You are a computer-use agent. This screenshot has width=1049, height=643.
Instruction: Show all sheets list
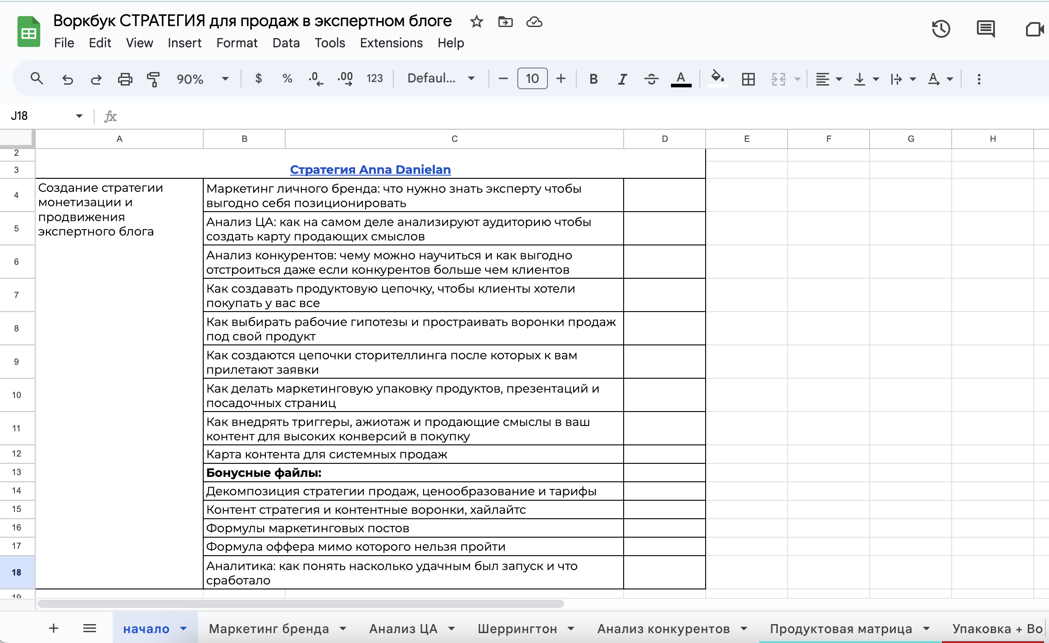coord(90,628)
